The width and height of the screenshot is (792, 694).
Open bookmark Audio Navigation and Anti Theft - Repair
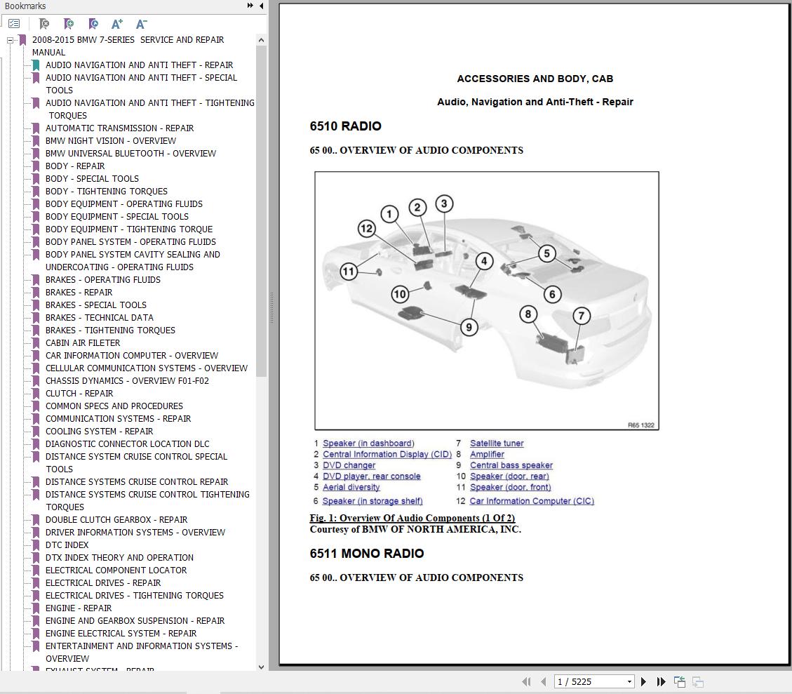click(139, 65)
